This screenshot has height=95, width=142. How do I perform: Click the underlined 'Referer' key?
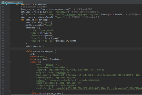[40, 80]
